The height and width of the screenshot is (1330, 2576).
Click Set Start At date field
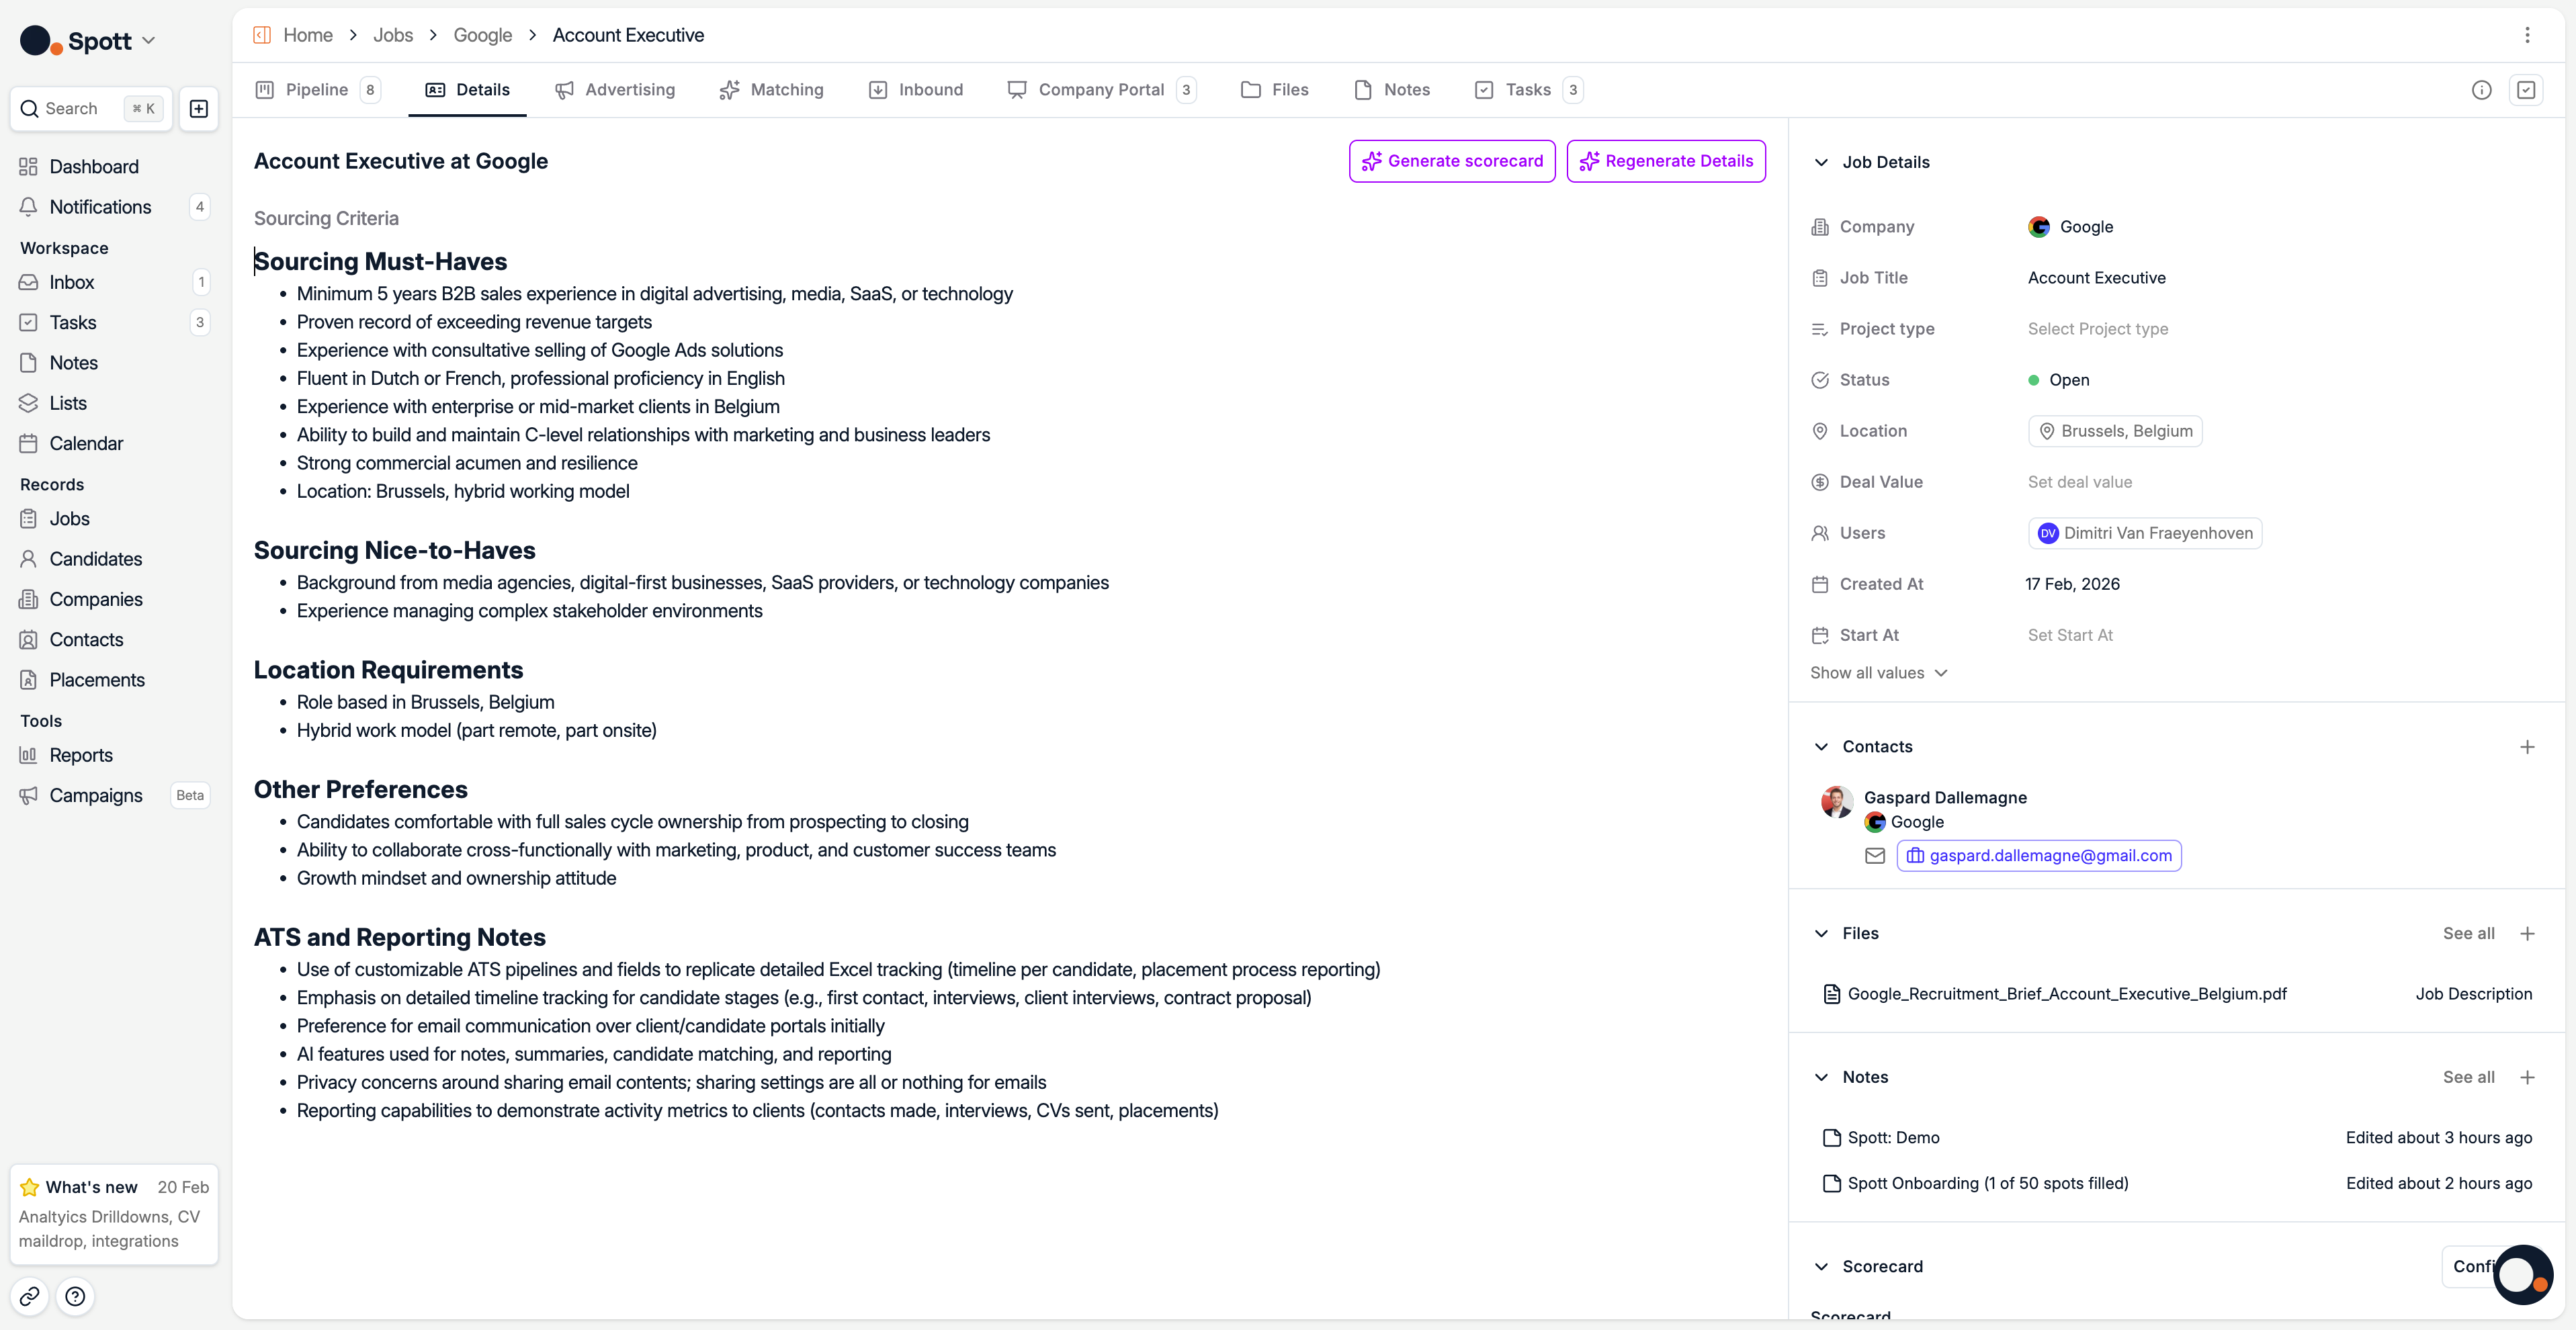click(2070, 635)
